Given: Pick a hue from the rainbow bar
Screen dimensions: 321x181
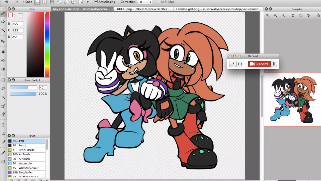Looking at the screenshot, I should [47, 44].
